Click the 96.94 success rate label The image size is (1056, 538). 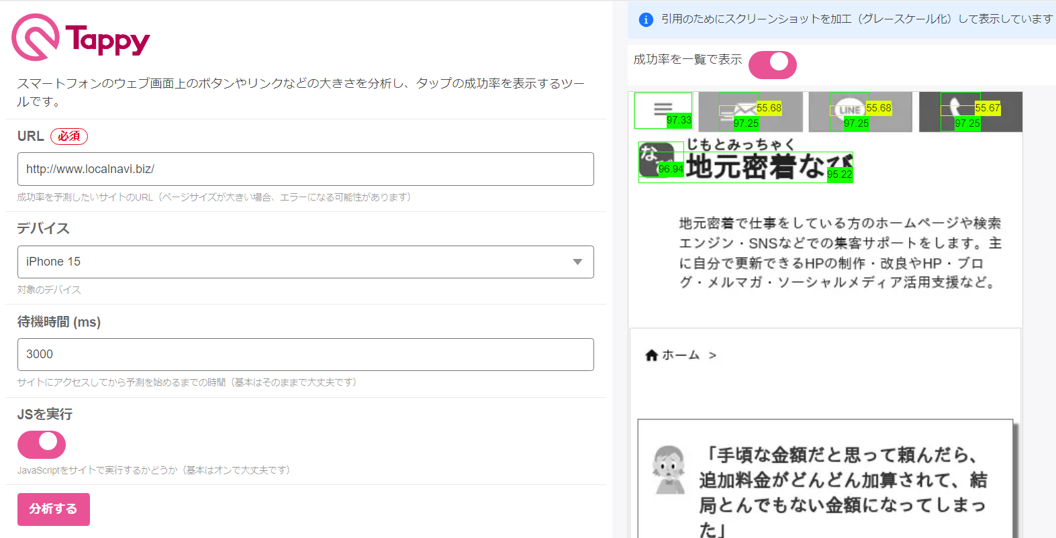(671, 169)
